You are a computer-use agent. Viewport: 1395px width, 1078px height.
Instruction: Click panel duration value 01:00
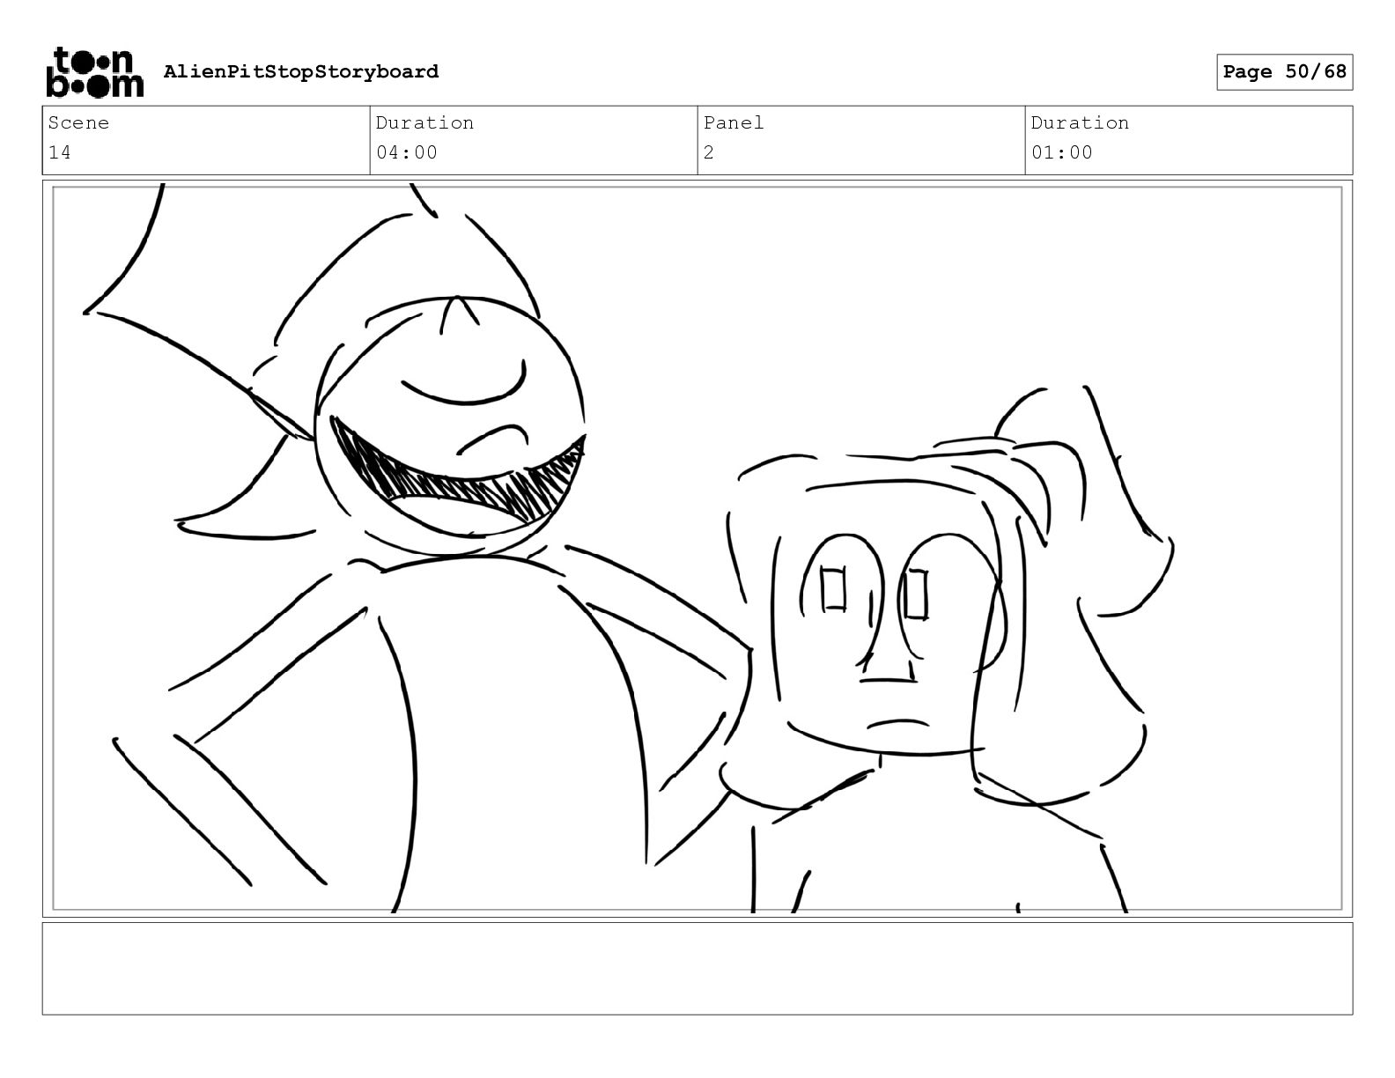pyautogui.click(x=1062, y=152)
